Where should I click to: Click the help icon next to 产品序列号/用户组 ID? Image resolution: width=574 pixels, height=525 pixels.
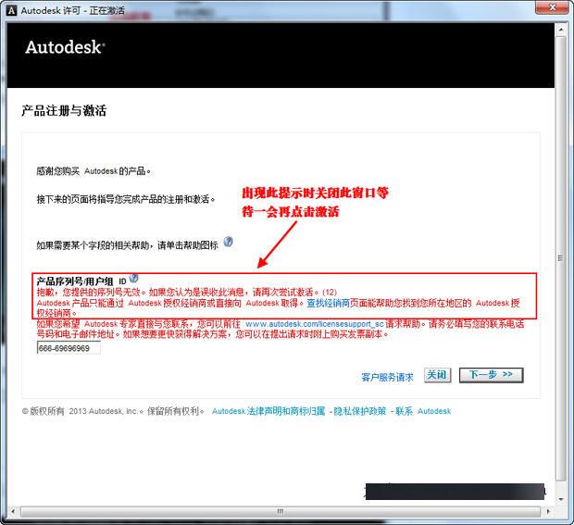pos(134,279)
